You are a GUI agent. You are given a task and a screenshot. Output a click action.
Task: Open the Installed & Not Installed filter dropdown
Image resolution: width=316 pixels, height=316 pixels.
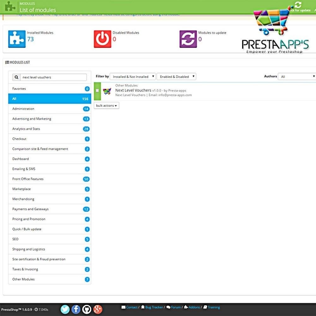pos(133,76)
